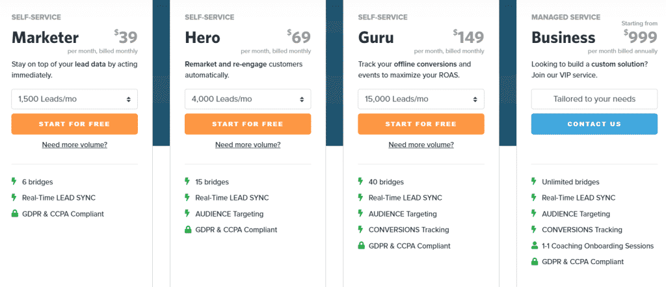Click the Tailored to your needs field

click(594, 99)
